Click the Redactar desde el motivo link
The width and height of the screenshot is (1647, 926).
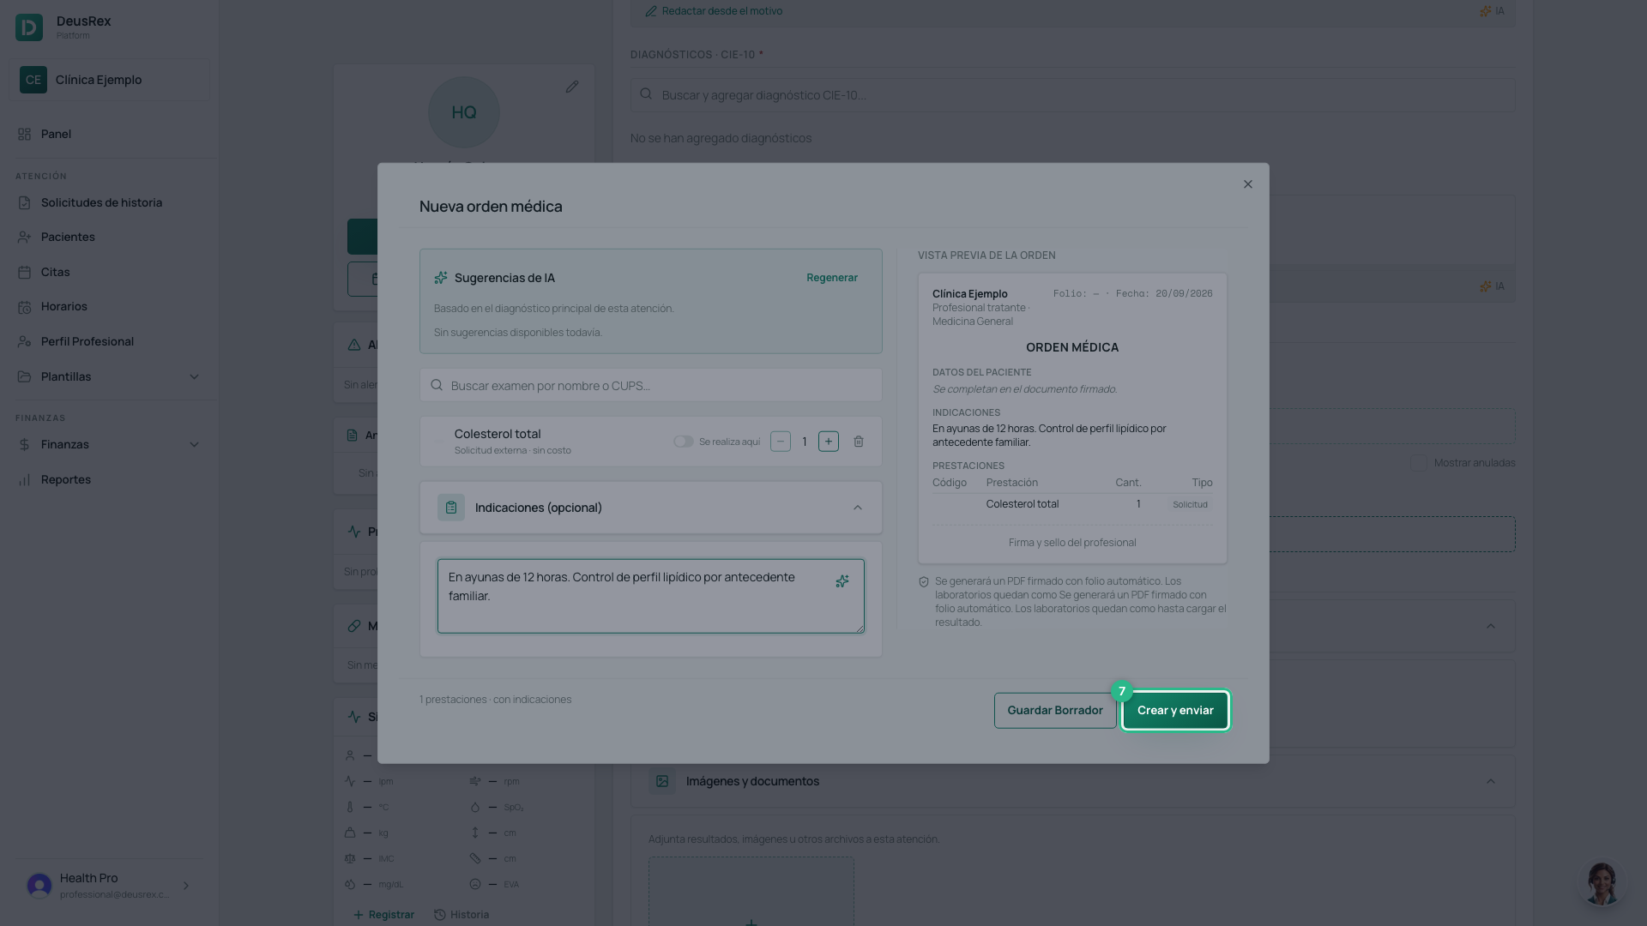point(714,11)
